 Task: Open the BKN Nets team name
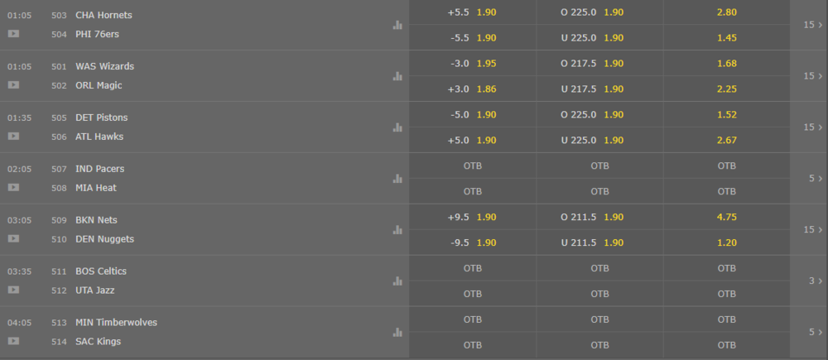click(x=96, y=220)
